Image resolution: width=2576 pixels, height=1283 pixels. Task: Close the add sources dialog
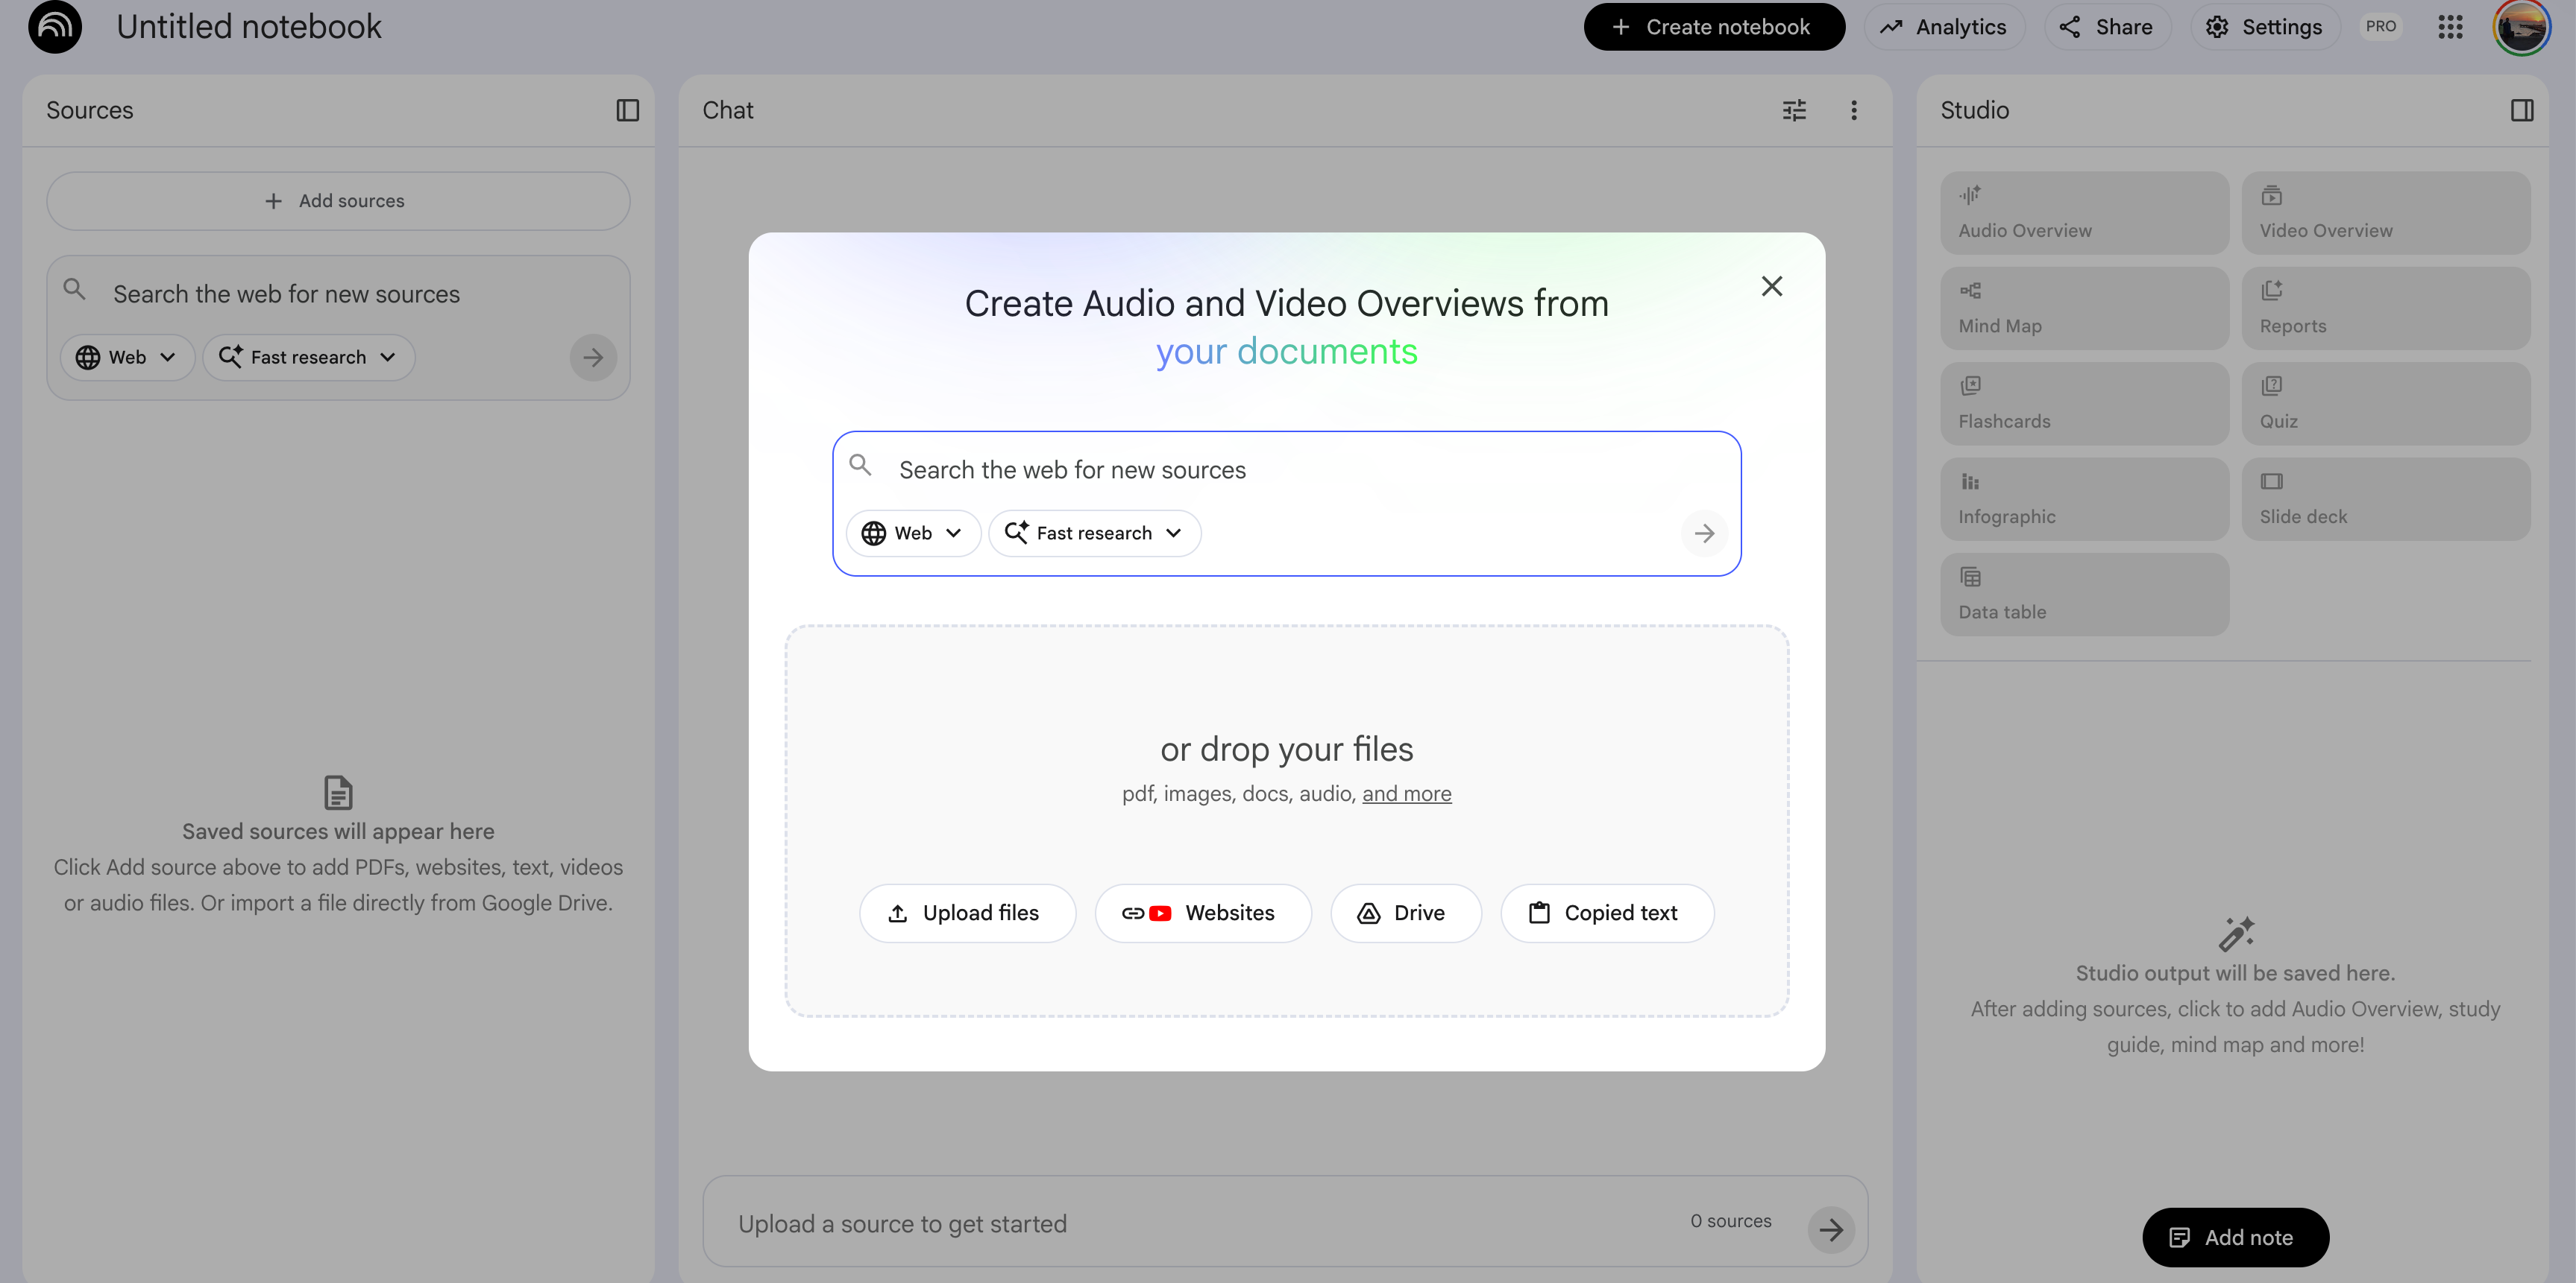1771,287
